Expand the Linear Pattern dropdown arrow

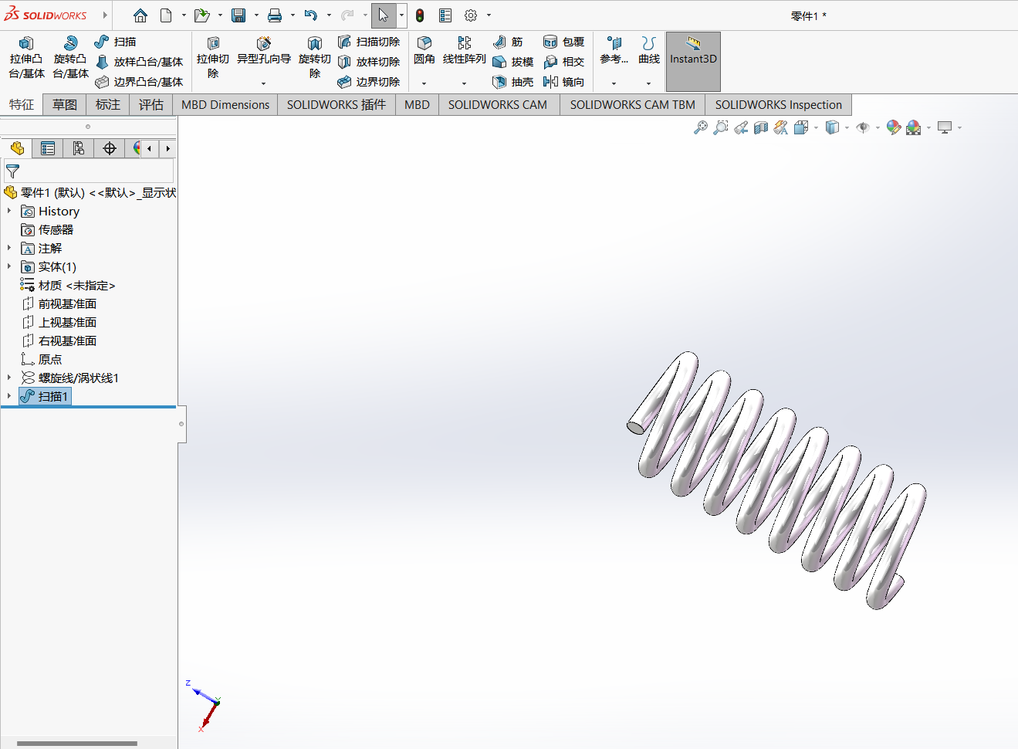click(464, 83)
